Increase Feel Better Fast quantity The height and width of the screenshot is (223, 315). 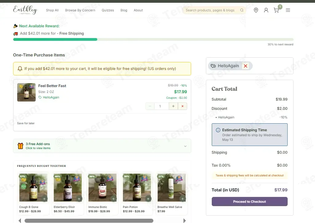coord(173,106)
